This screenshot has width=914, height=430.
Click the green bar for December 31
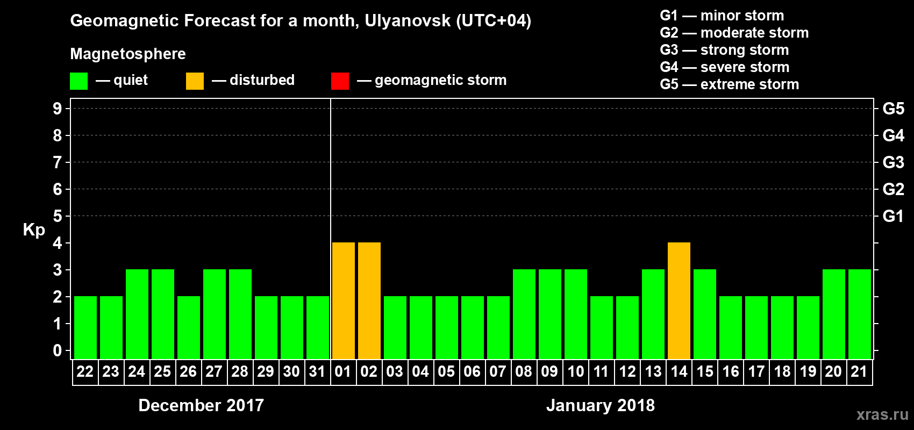(318, 327)
